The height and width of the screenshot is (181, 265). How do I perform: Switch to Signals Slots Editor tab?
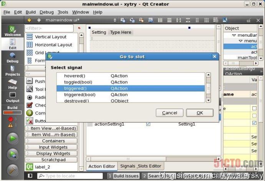tap(141, 166)
